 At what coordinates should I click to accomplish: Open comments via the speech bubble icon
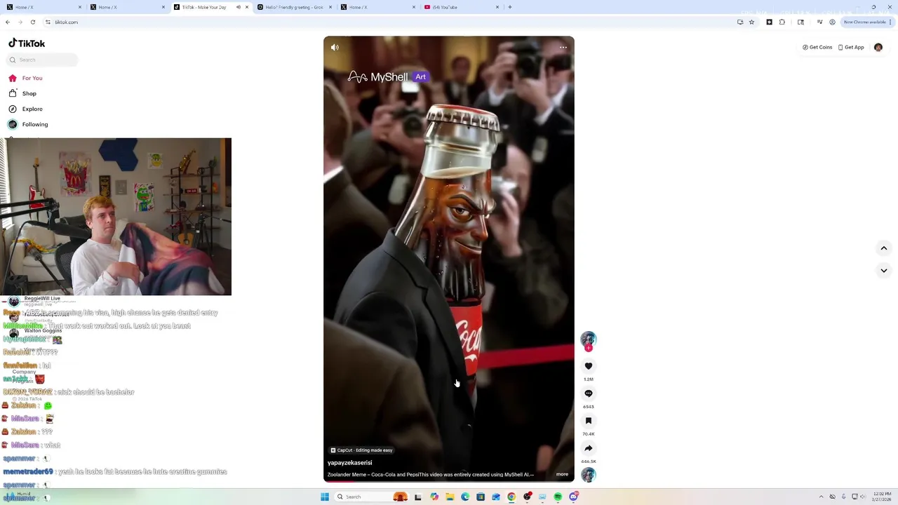click(589, 393)
